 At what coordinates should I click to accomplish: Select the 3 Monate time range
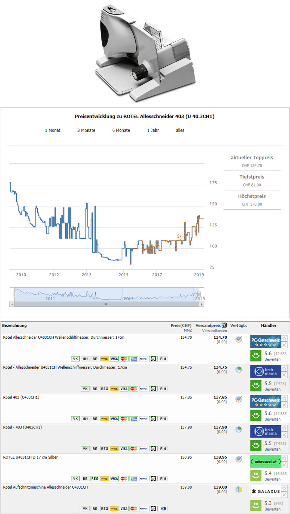[86, 130]
